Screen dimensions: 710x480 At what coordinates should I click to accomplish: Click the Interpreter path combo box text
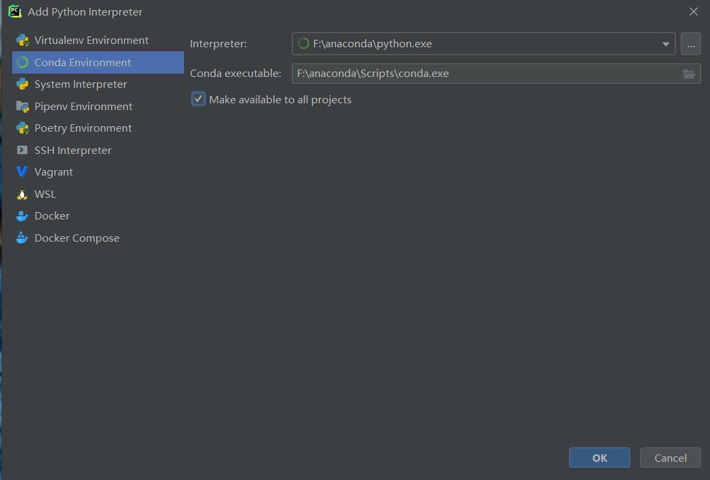coord(372,44)
